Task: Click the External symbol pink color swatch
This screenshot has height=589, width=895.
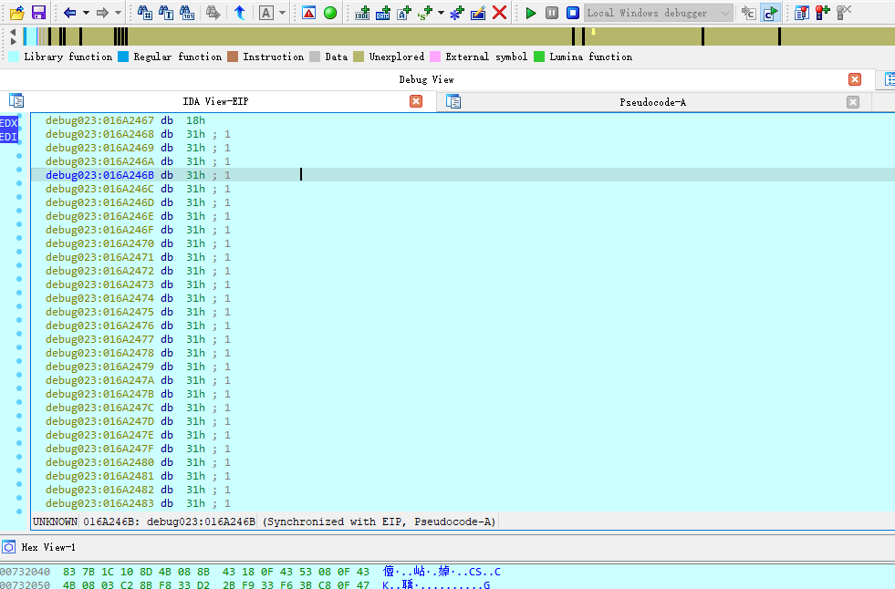Action: coord(435,57)
